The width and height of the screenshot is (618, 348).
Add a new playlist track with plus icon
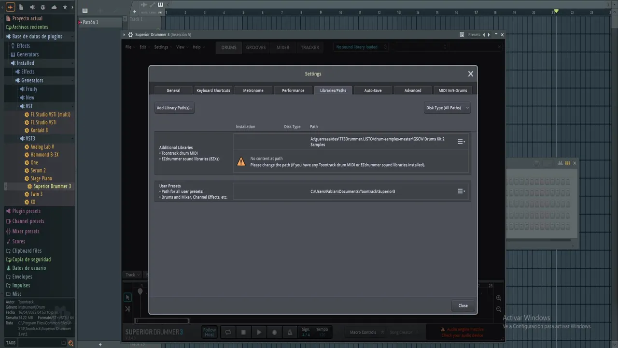(135, 12)
